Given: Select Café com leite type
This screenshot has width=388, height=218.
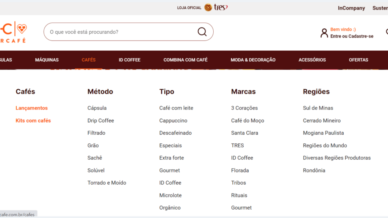Looking at the screenshot, I should (176, 108).
